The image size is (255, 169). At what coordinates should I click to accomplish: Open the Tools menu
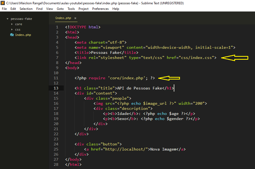(71, 9)
